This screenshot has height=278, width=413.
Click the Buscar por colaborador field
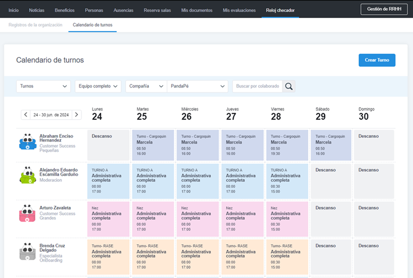pyautogui.click(x=258, y=86)
